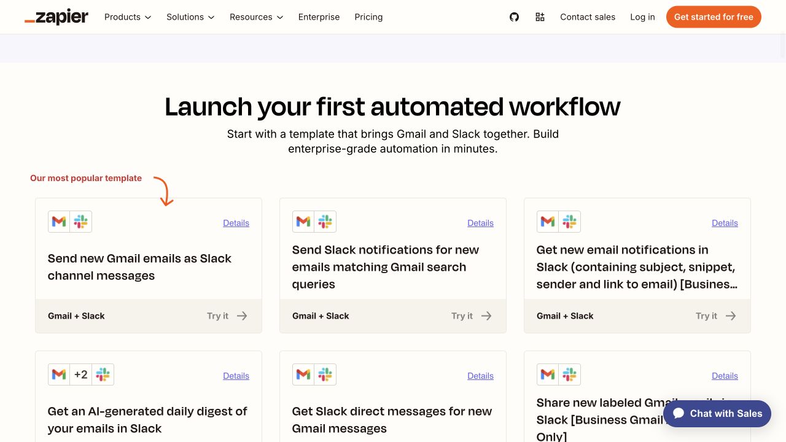View Details for 'Send Slack notifications' template
This screenshot has width=786, height=442.
coord(480,223)
